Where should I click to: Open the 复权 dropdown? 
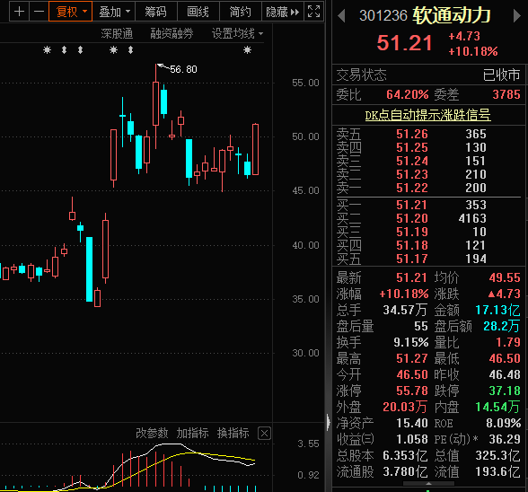pos(70,12)
